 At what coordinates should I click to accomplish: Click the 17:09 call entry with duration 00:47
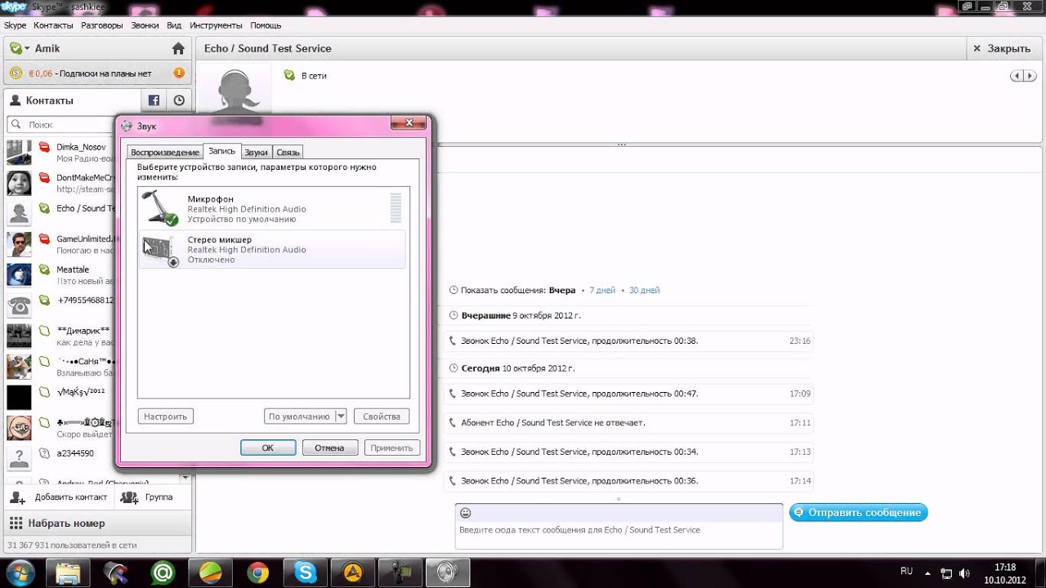(x=628, y=394)
